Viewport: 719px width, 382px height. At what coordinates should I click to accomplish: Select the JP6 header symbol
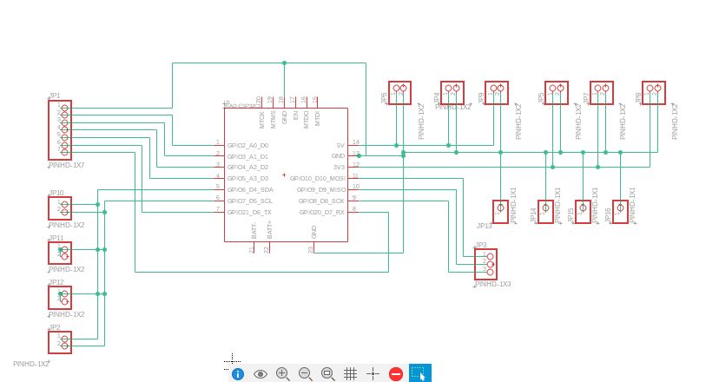[x=399, y=93]
